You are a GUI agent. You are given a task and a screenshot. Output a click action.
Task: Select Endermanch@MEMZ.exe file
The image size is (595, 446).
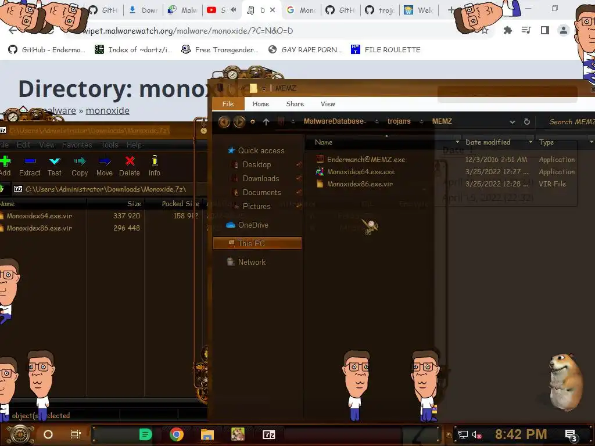click(366, 160)
